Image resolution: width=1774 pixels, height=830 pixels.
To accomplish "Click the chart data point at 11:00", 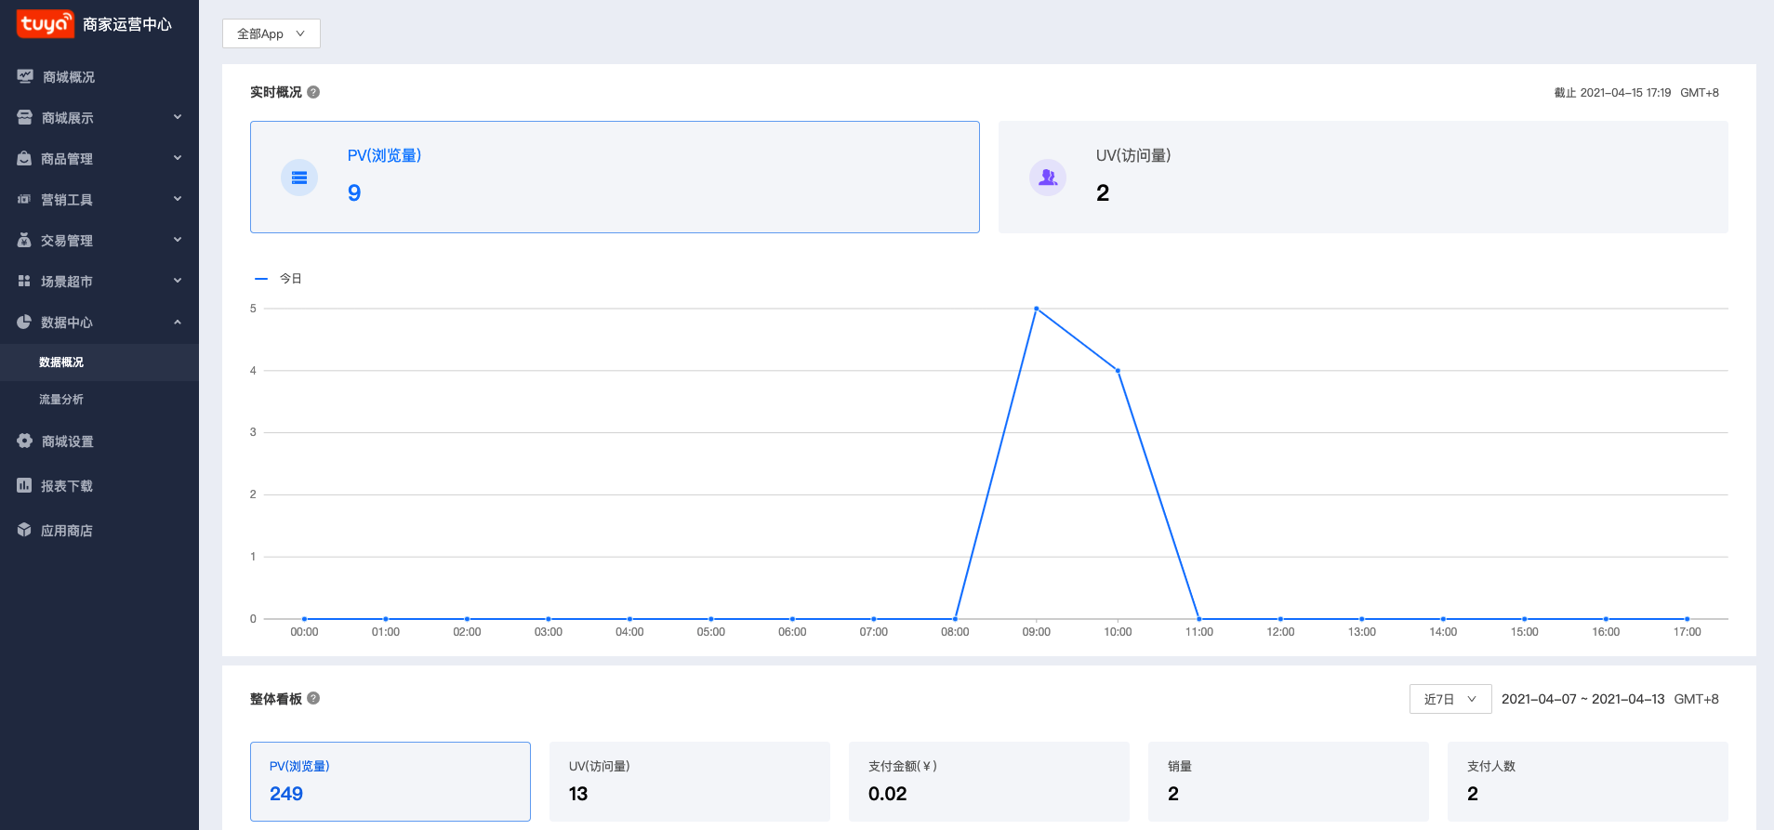I will [1199, 619].
